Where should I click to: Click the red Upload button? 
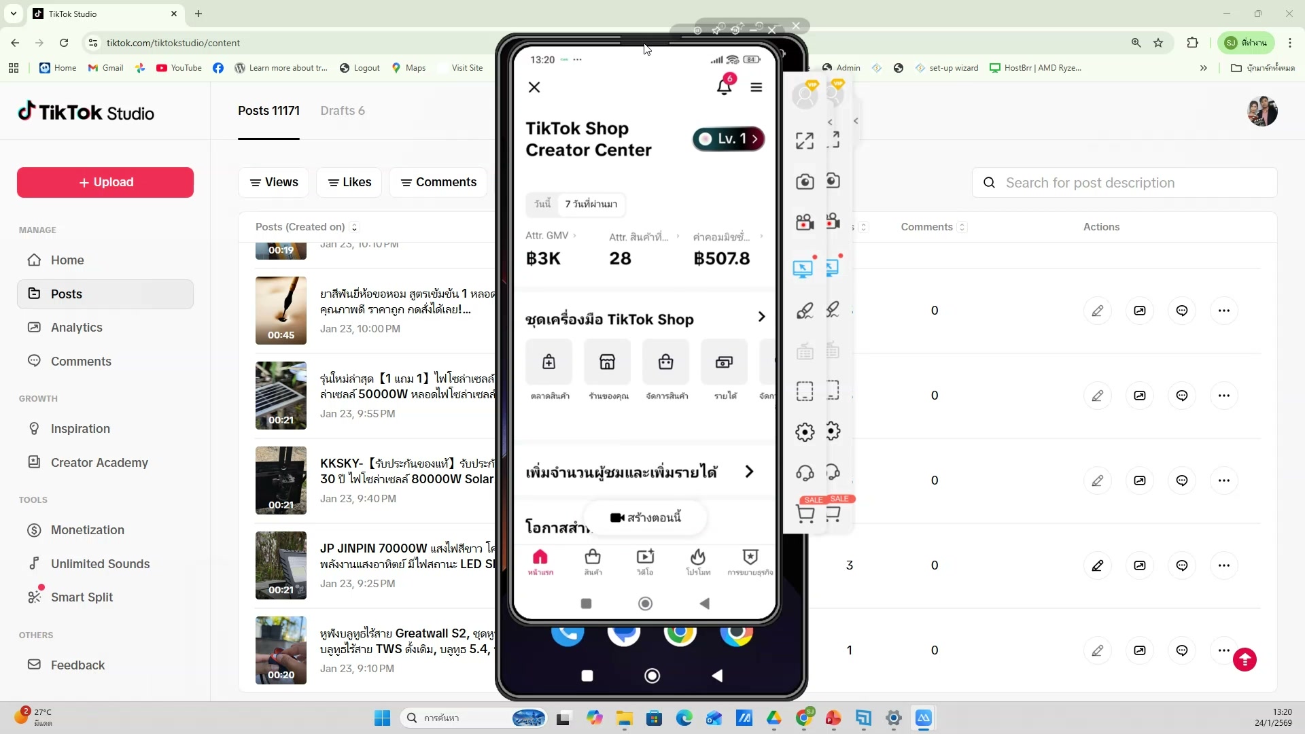coord(105,182)
